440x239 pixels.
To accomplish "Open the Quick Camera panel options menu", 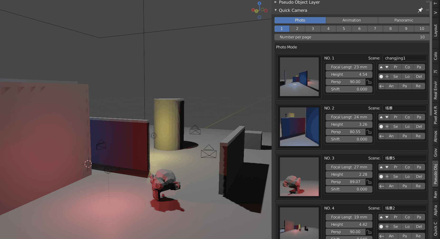I will click(x=428, y=10).
